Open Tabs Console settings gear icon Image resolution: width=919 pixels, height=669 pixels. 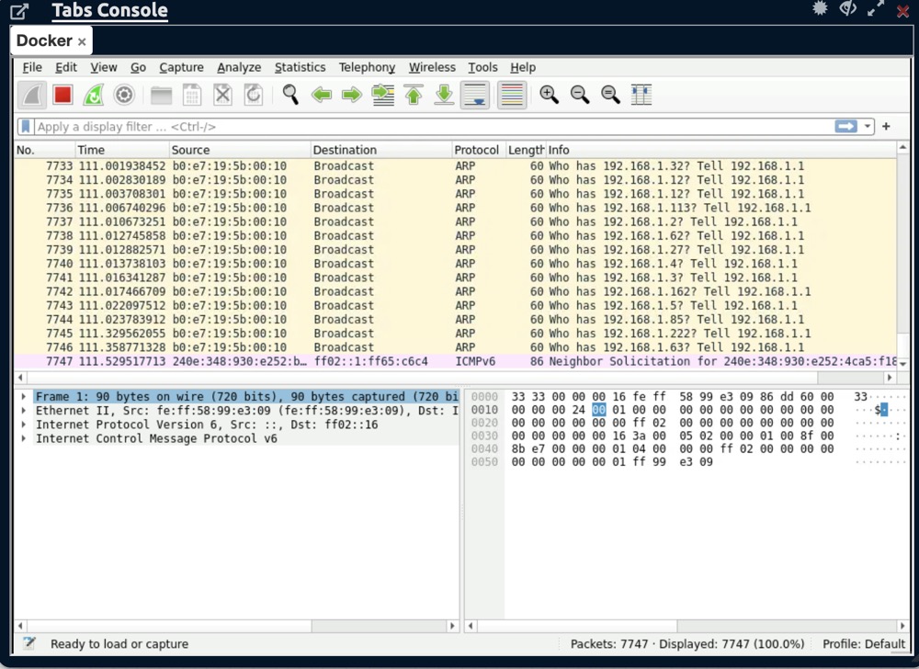pos(820,8)
